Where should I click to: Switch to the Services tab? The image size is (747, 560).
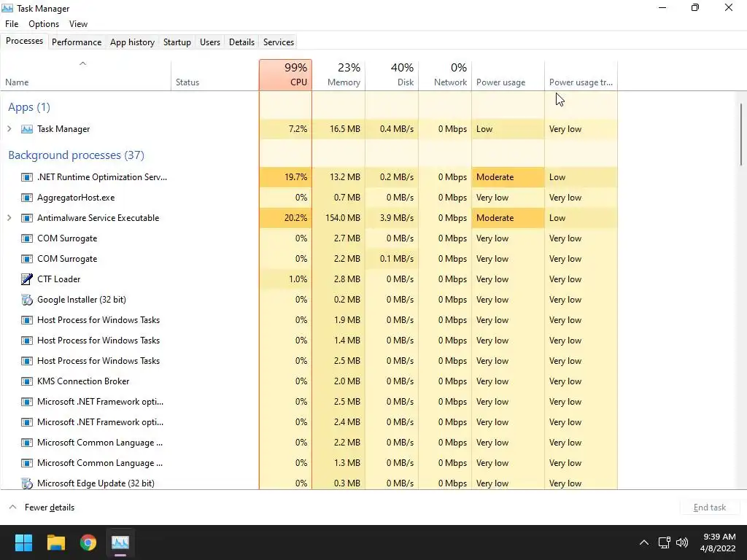(279, 42)
